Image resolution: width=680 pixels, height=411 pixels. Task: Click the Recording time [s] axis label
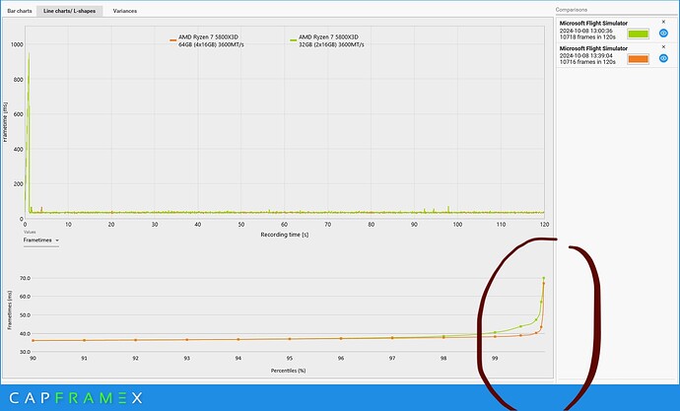[x=285, y=235]
